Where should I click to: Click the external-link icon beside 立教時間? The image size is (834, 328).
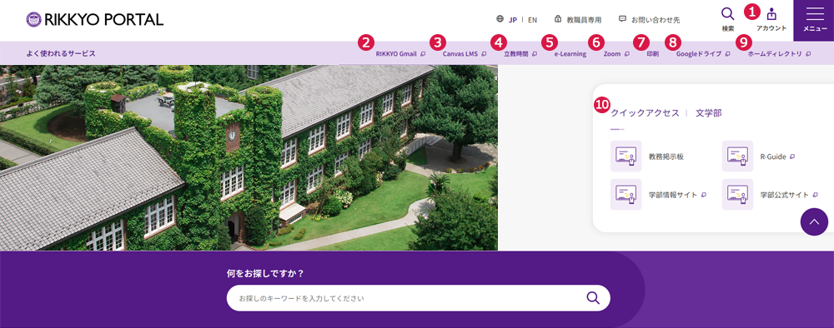point(535,53)
